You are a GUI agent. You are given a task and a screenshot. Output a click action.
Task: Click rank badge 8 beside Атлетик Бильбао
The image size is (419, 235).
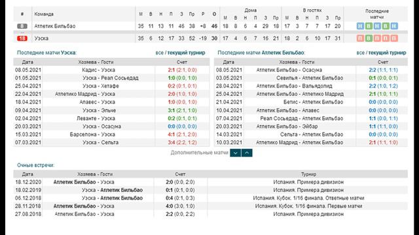(22, 26)
